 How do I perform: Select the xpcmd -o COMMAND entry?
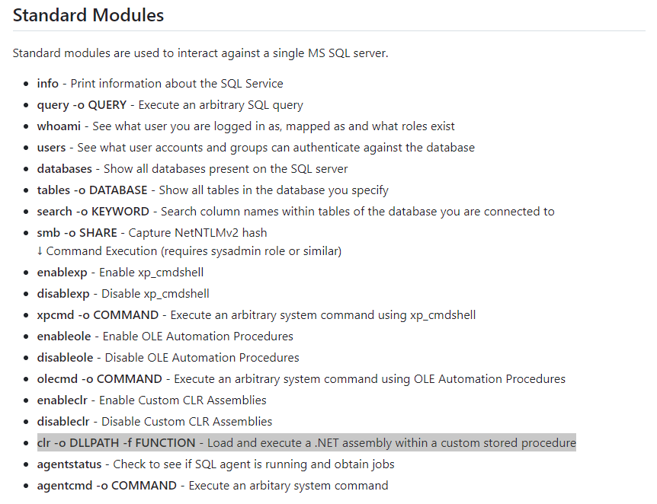pos(98,315)
